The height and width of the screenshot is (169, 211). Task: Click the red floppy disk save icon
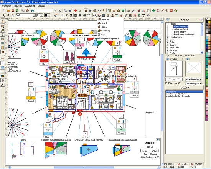pos(13,10)
